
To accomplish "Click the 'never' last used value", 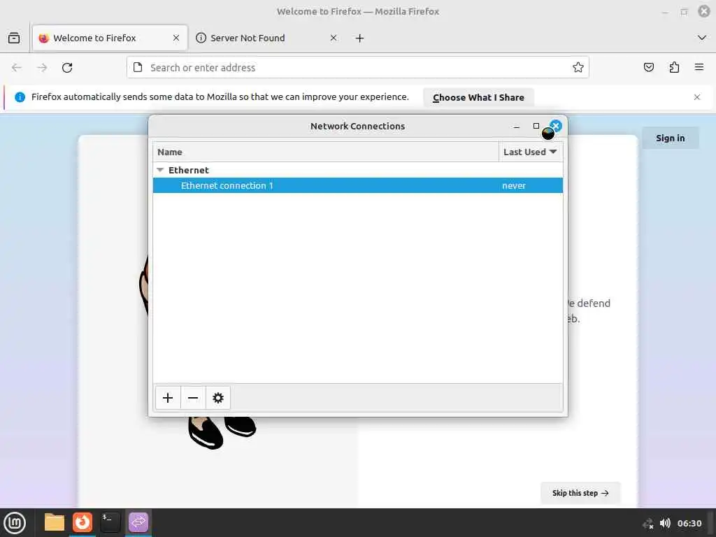I will (x=514, y=185).
